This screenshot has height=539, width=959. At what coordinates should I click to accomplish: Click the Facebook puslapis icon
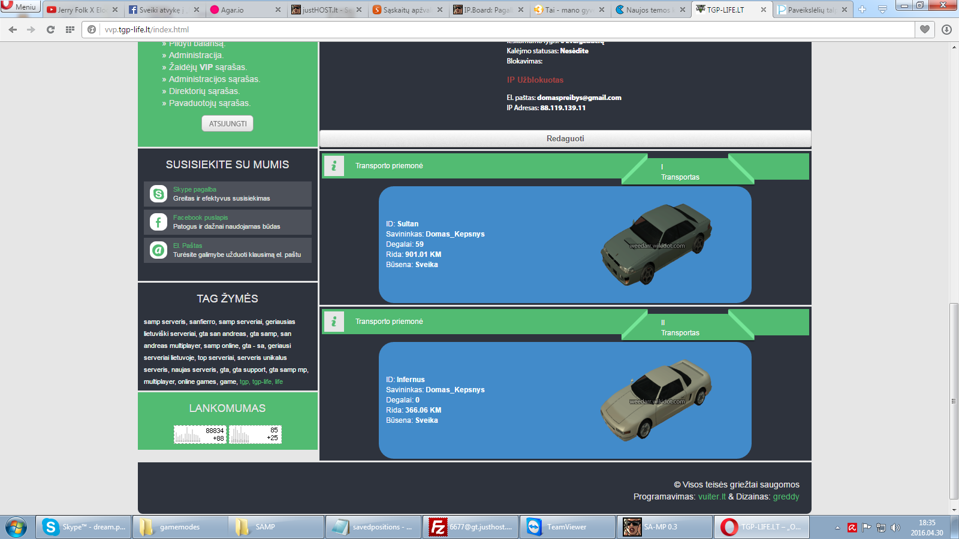[158, 222]
